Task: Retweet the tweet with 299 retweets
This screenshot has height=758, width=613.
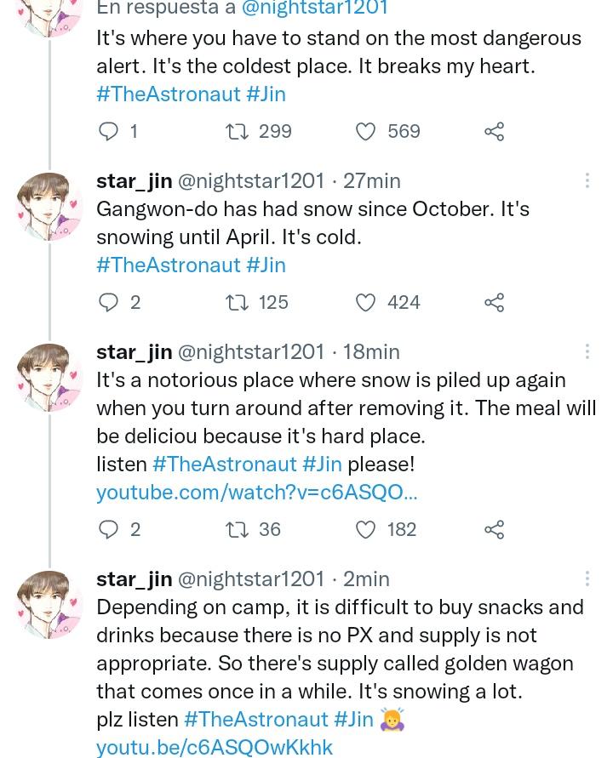Action: click(x=237, y=131)
